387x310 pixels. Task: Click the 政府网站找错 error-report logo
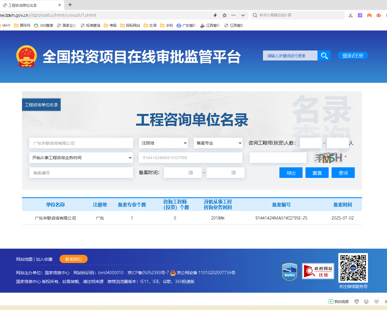tap(318, 271)
